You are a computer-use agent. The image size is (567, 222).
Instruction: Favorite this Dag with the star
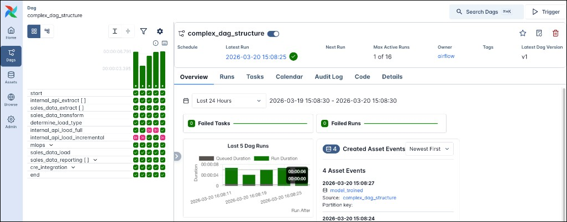tap(523, 33)
